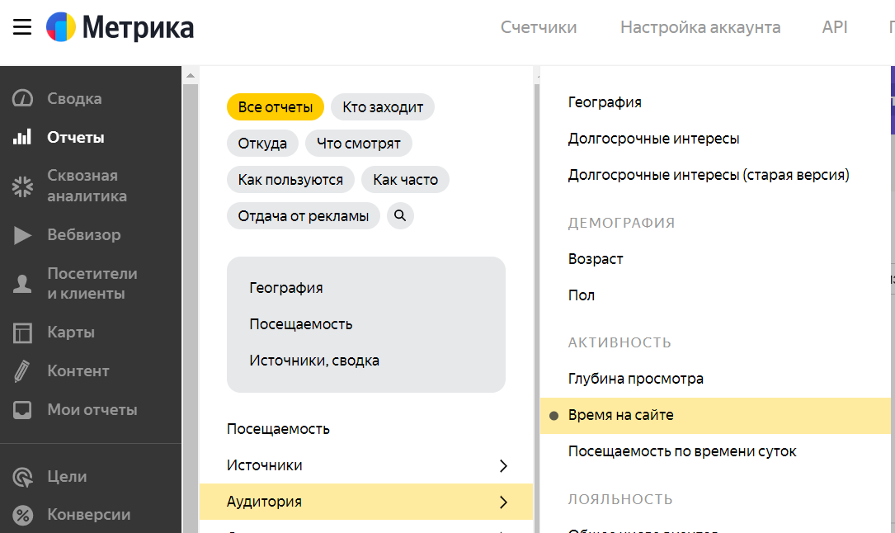Screen dimensions: 895x533
Task: Click the Цели target icon
Action: pyautogui.click(x=22, y=477)
